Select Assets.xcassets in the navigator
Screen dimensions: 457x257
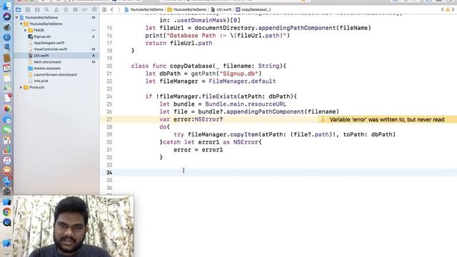pyautogui.click(x=47, y=69)
